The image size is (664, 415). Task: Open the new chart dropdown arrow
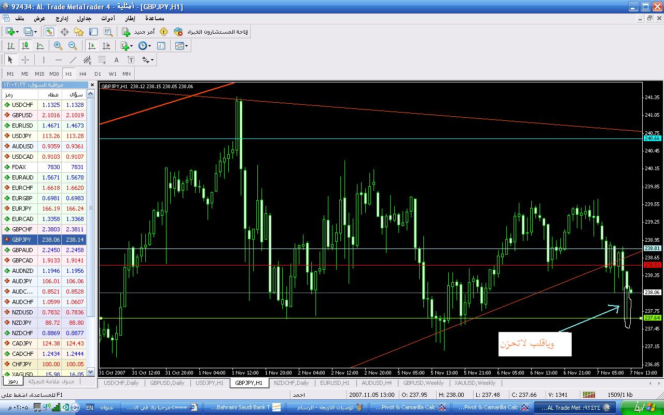point(18,32)
